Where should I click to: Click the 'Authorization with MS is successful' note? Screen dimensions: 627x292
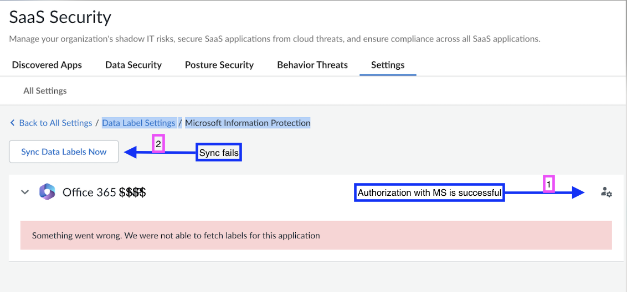(429, 192)
